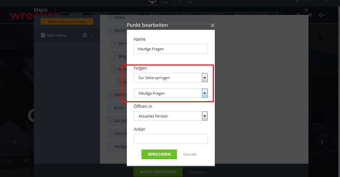The height and width of the screenshot is (177, 340).
Task: Click the 'Neues Menü erstellen' button
Action: point(67,22)
